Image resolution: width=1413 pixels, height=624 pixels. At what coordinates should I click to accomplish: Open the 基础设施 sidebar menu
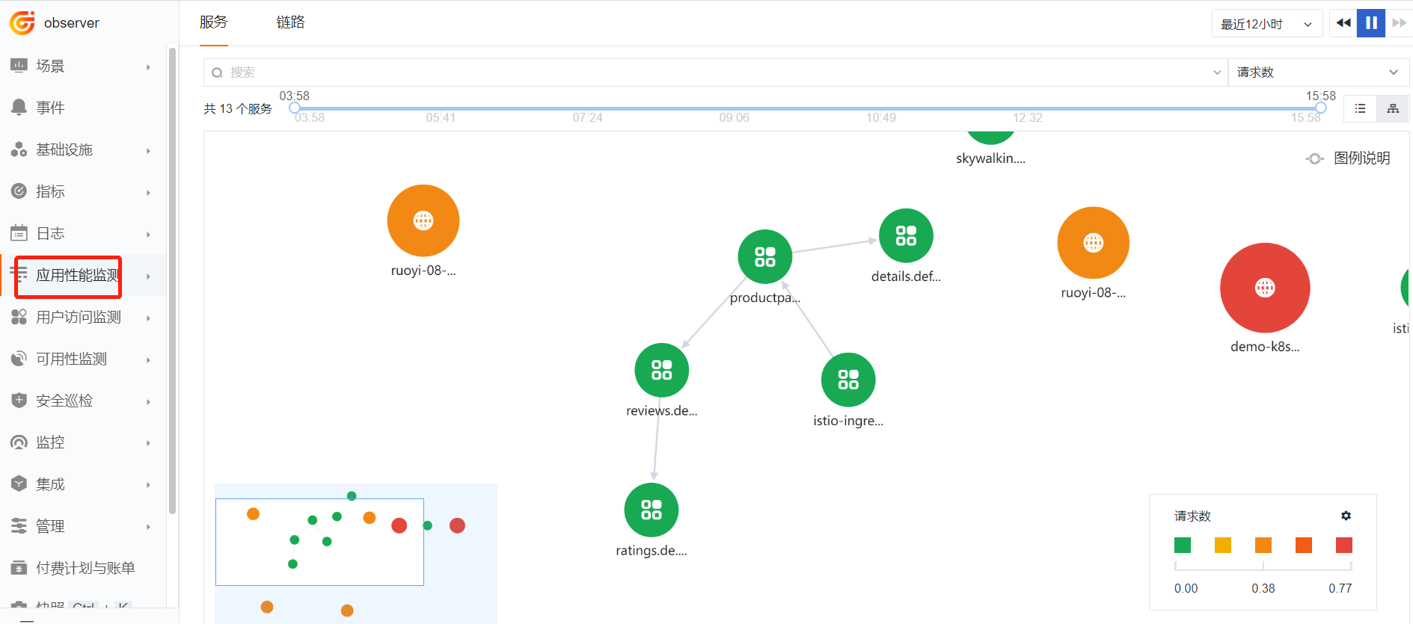82,149
